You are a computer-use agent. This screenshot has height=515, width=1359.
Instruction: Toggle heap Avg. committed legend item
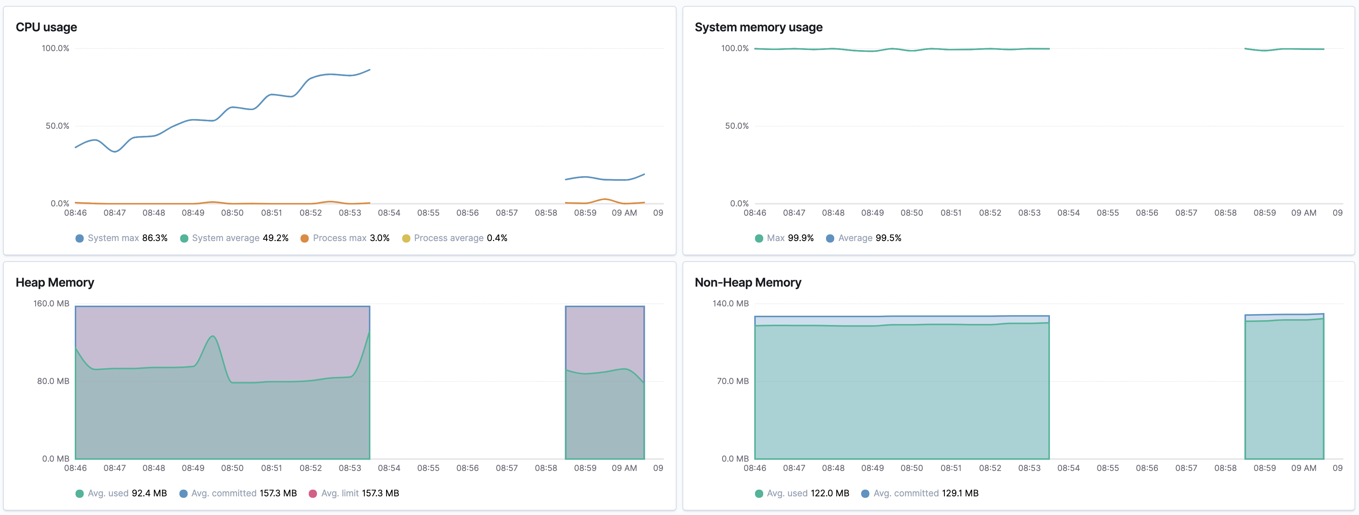[238, 493]
